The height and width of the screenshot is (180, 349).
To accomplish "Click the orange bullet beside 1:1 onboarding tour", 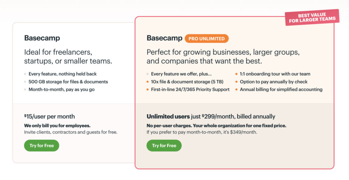I will (x=237, y=74).
